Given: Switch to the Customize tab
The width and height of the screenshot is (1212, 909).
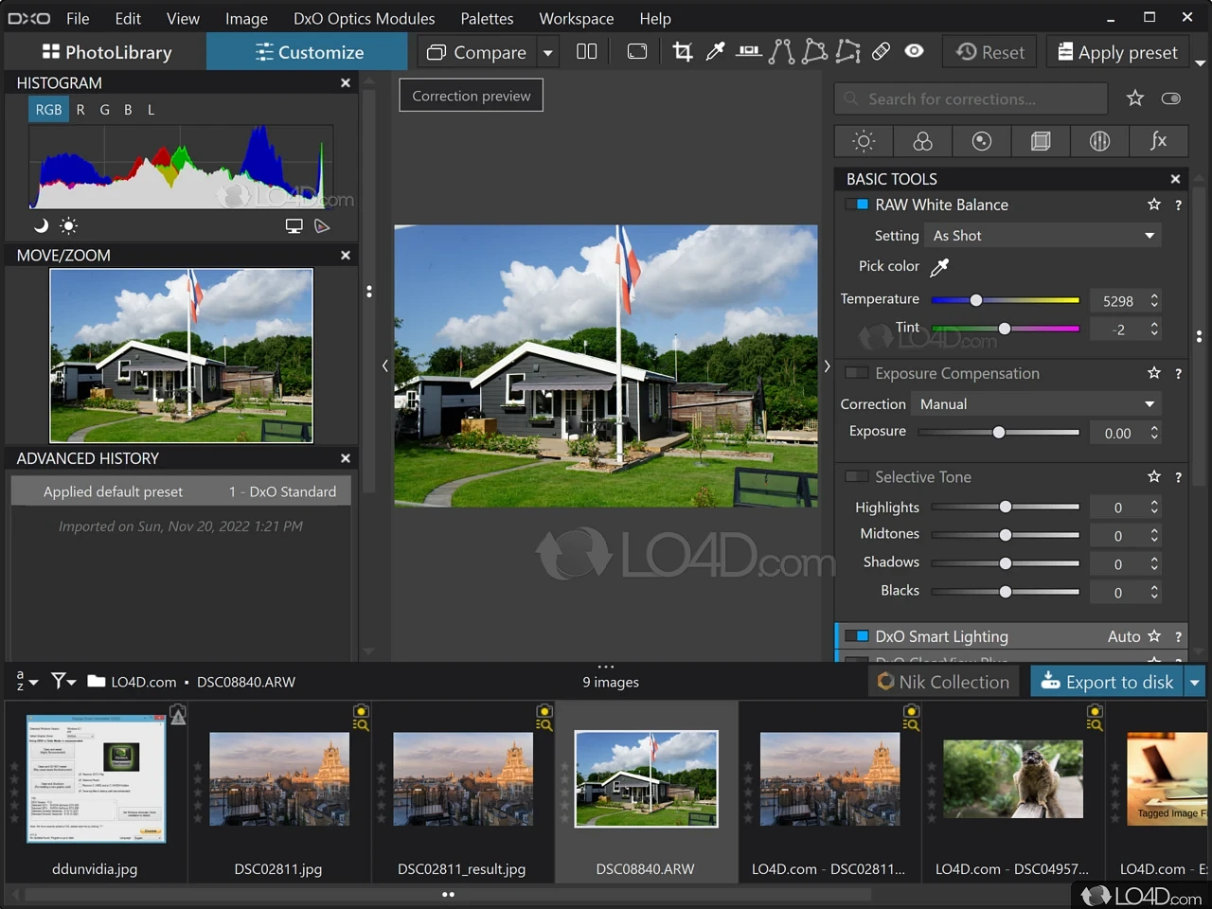Looking at the screenshot, I should (309, 52).
